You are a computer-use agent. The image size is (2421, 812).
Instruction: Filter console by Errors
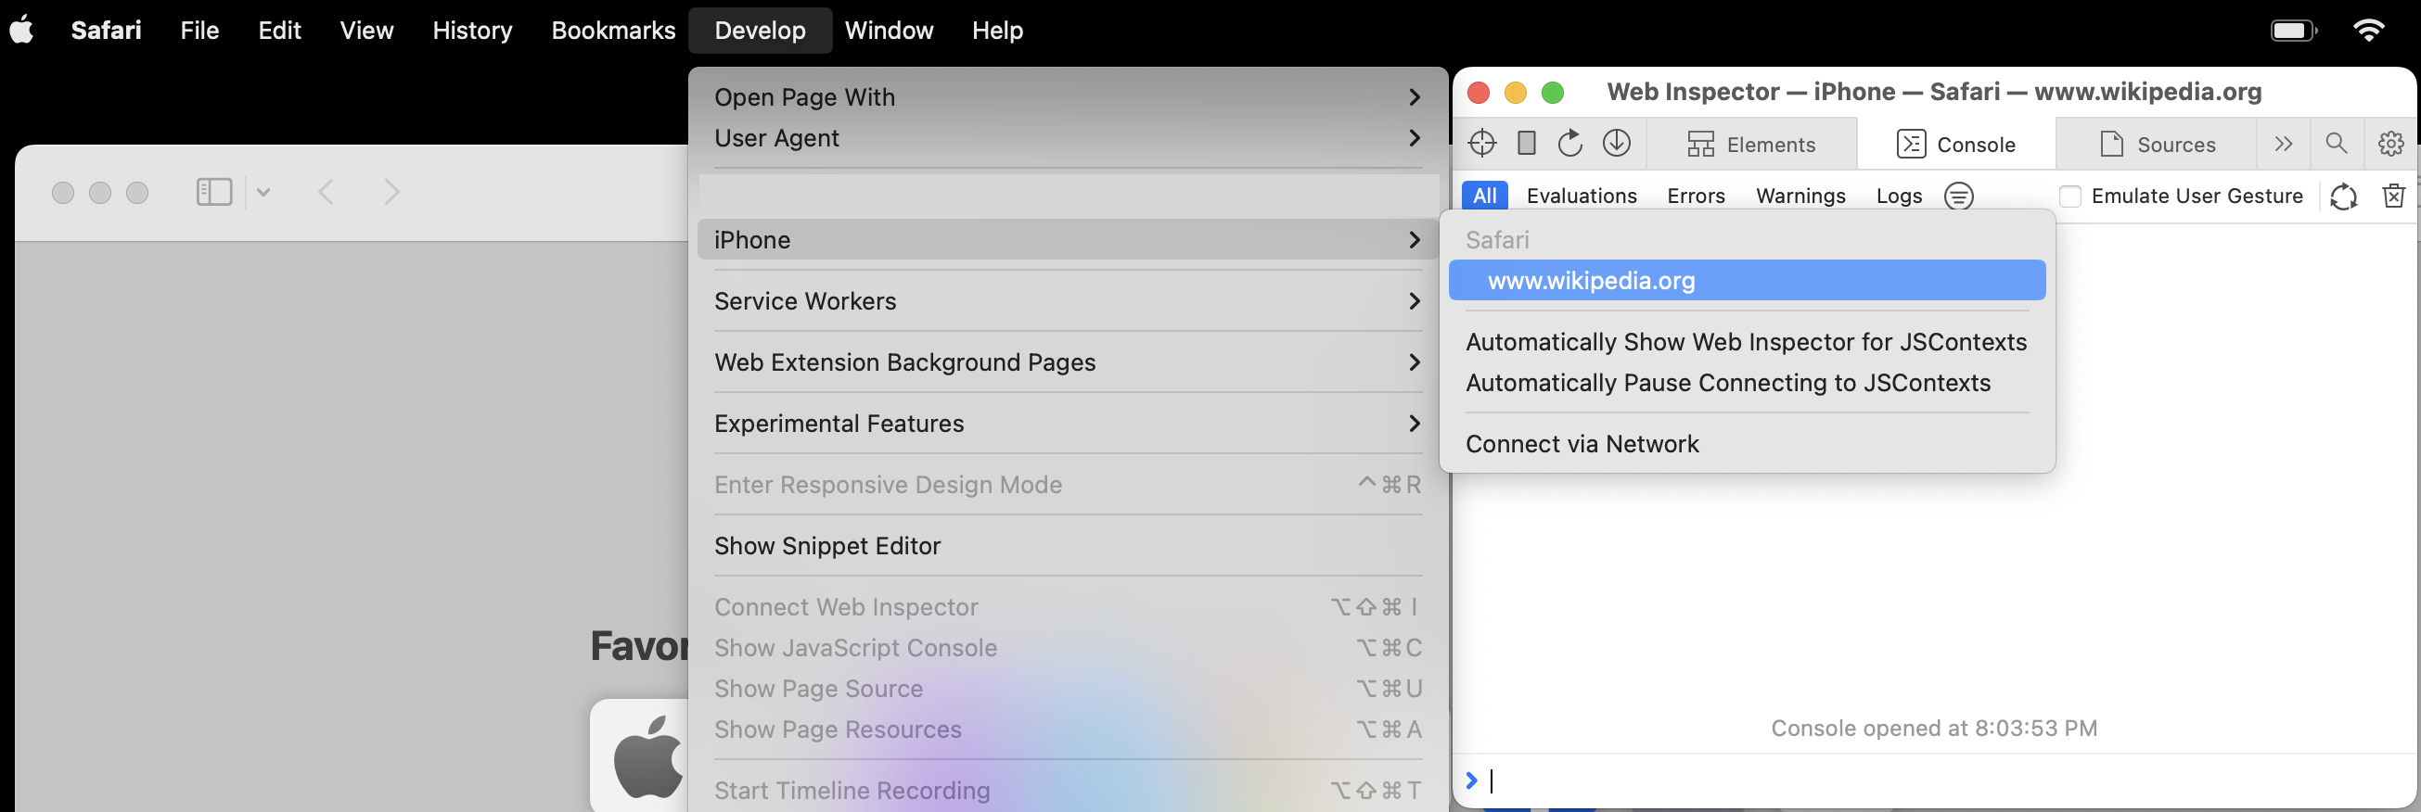(1696, 196)
